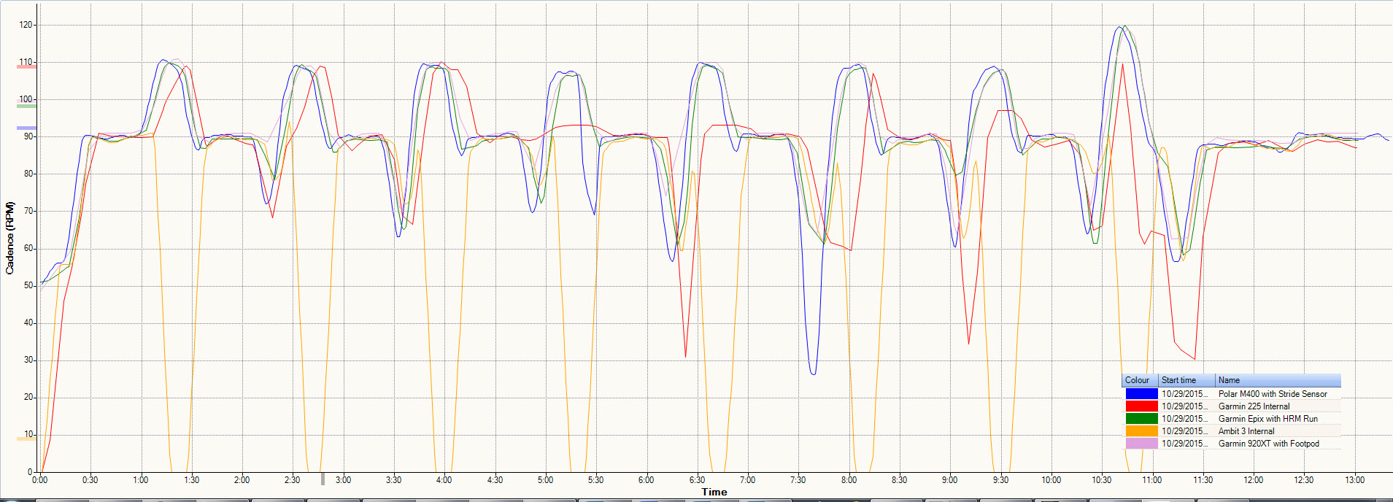
Task: Click the purple Garmin 920XT colour swatch
Action: pos(1141,444)
